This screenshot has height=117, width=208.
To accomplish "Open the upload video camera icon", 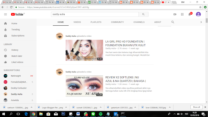I will 175,14.
